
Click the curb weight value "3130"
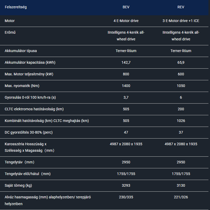(x=181, y=186)
